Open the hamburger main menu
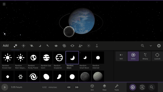The image size is (163, 92). point(4,4)
